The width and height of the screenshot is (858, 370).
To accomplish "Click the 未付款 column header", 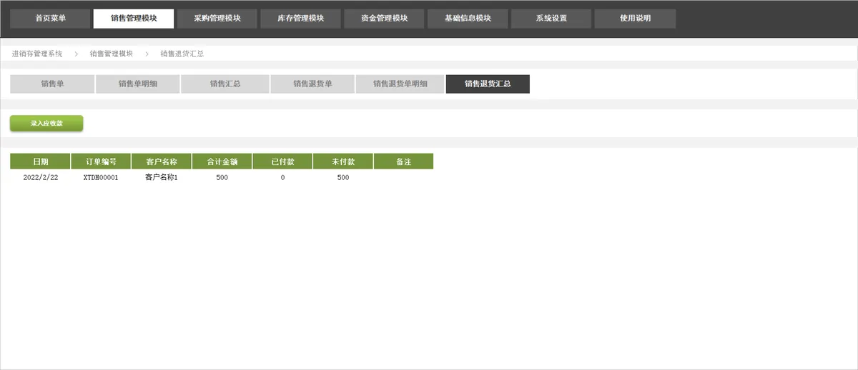I will [x=343, y=161].
